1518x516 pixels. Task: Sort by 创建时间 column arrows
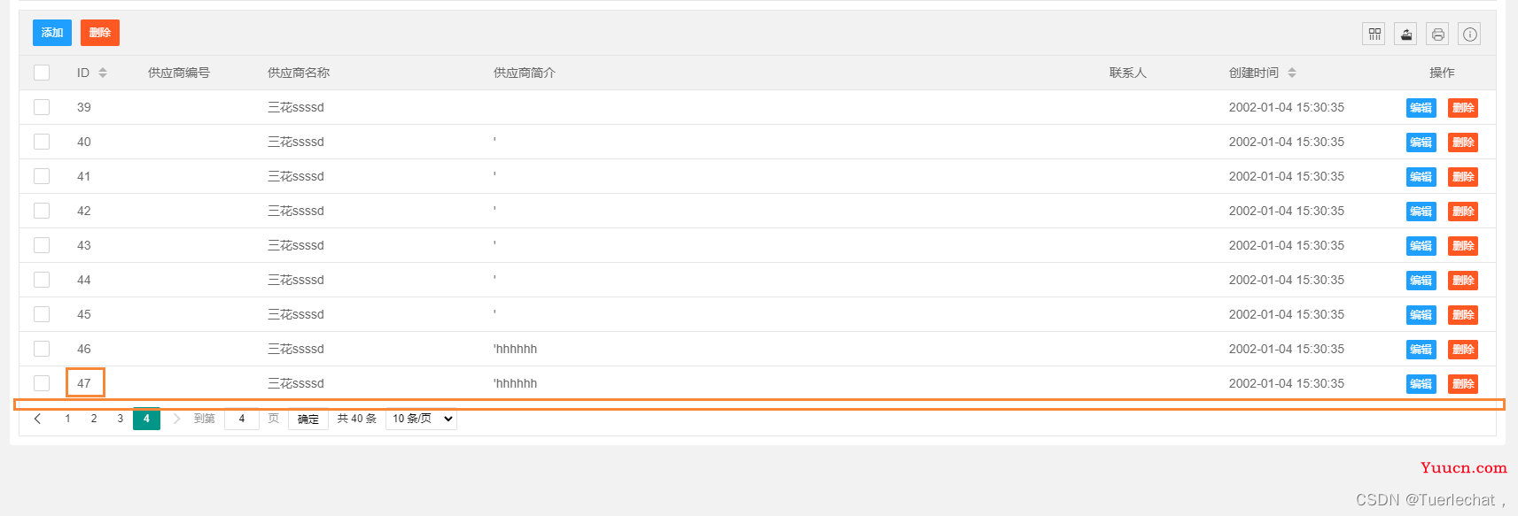1292,73
